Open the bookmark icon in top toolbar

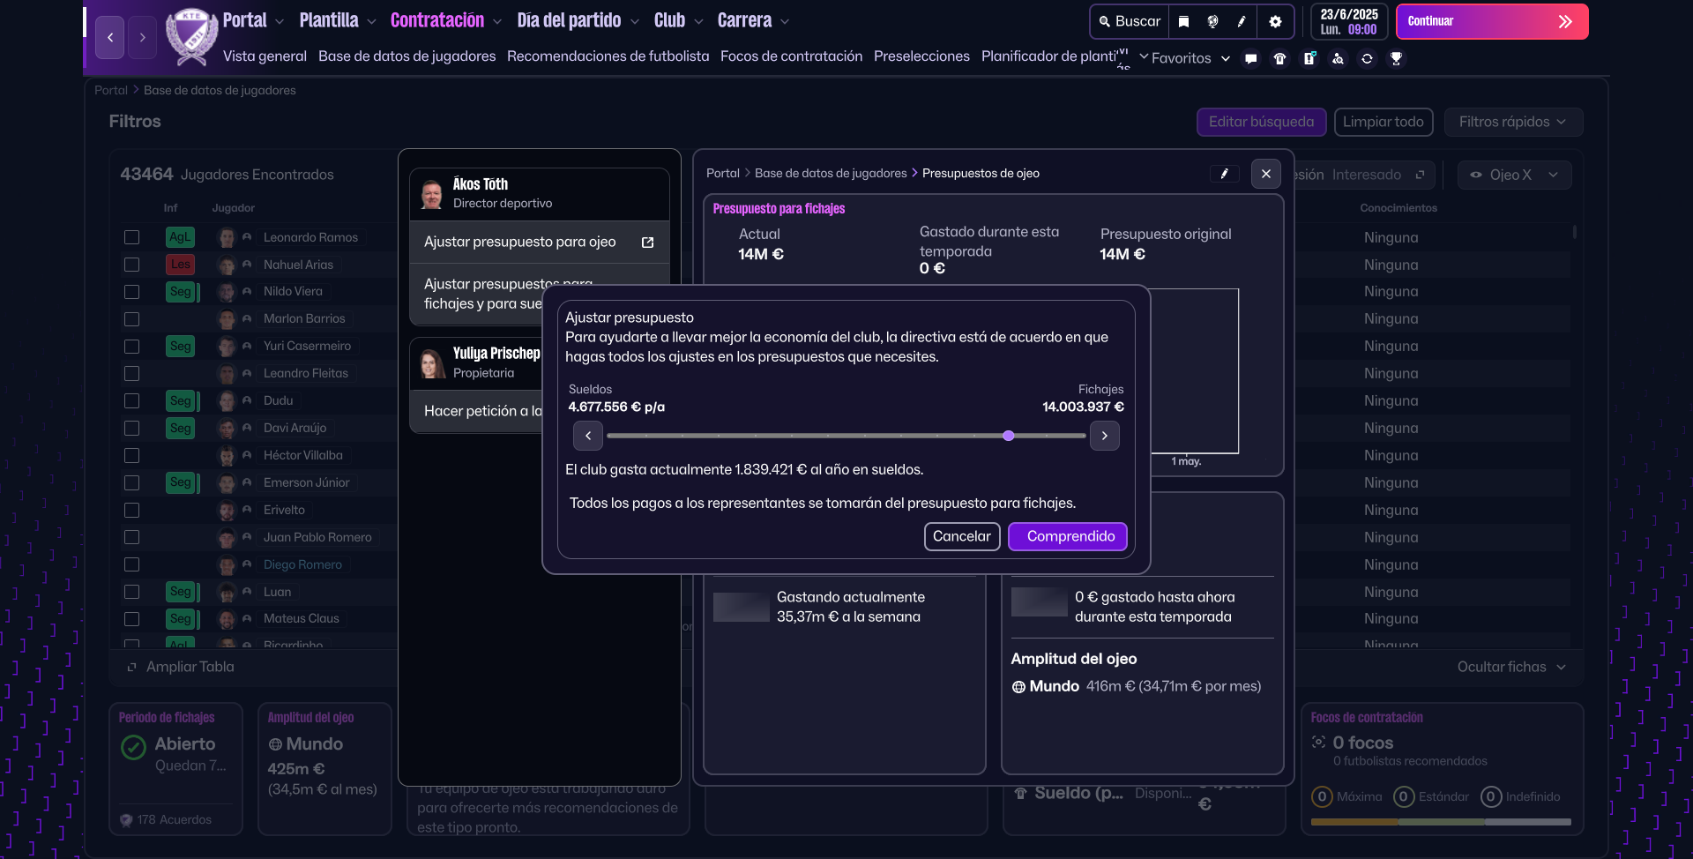tap(1183, 21)
